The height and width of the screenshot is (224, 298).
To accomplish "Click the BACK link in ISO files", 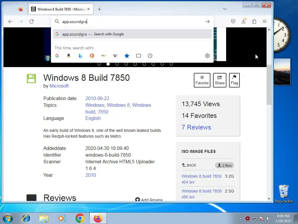I will (x=189, y=165).
